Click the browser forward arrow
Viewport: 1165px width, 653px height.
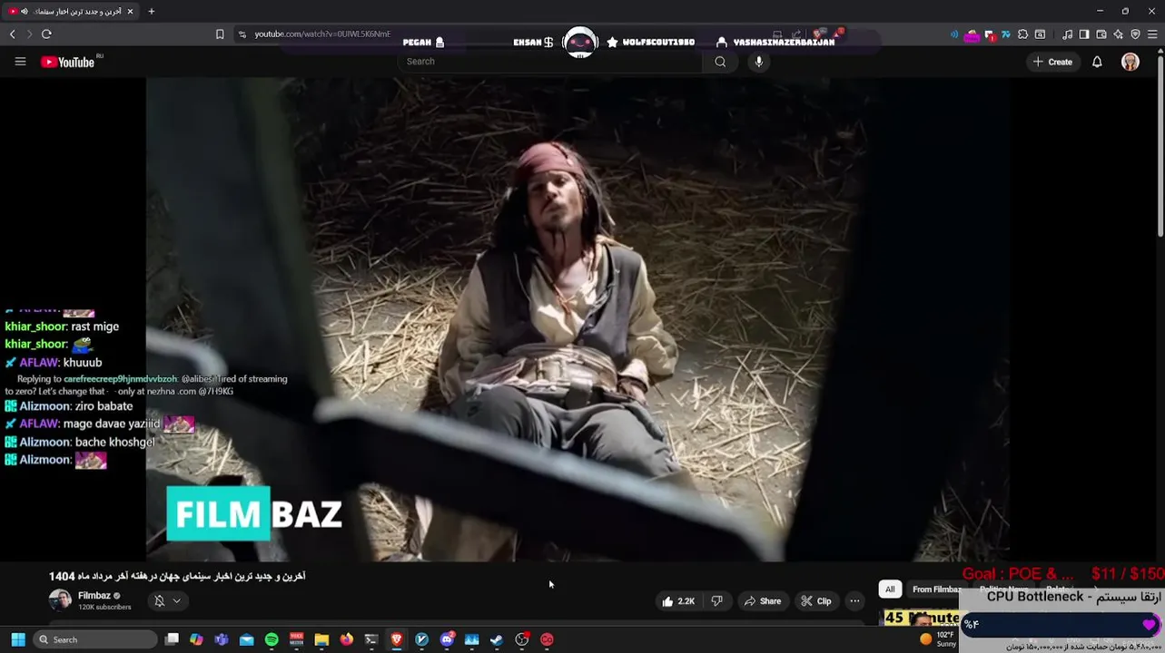click(x=29, y=34)
